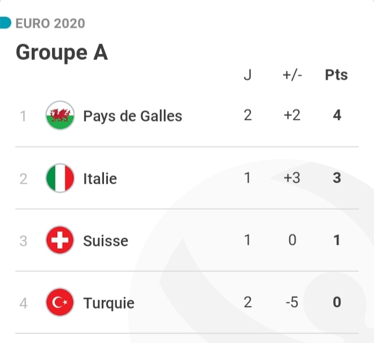
Task: Click the J matches played column header
Action: 247,75
